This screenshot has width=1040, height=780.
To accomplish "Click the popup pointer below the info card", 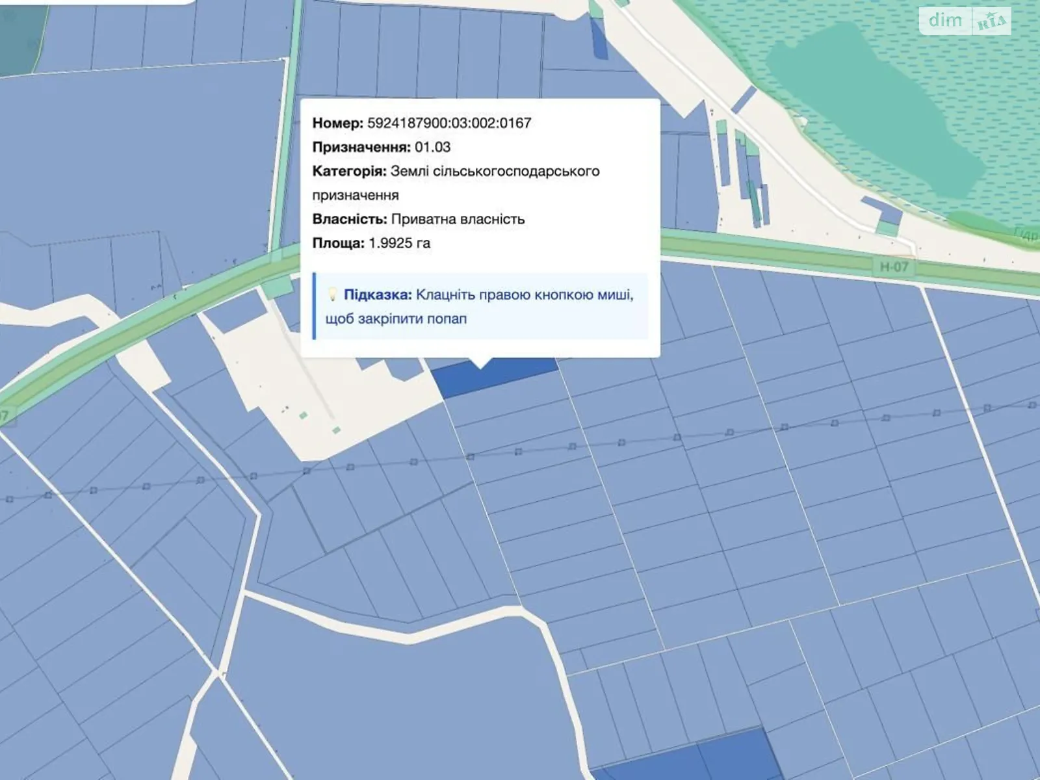I will 480,364.
